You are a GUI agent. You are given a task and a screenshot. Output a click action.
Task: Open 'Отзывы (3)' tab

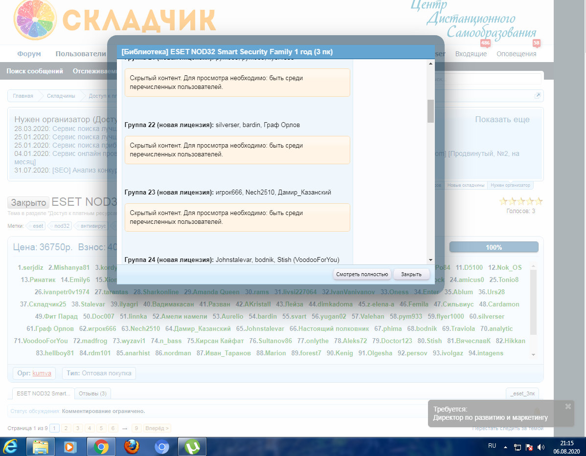point(92,393)
